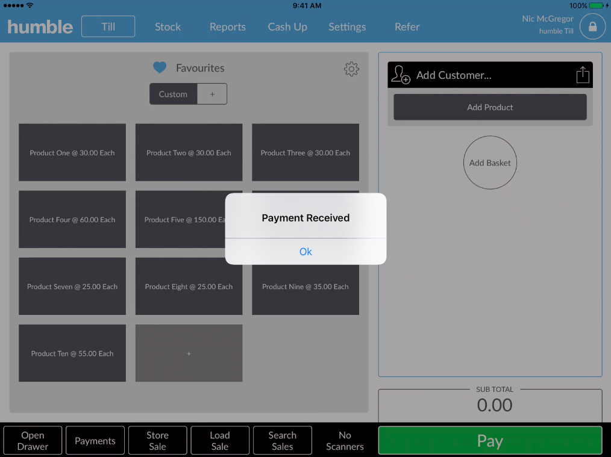This screenshot has width=611, height=457.
Task: Click the lock icon to lock till
Action: coord(592,26)
